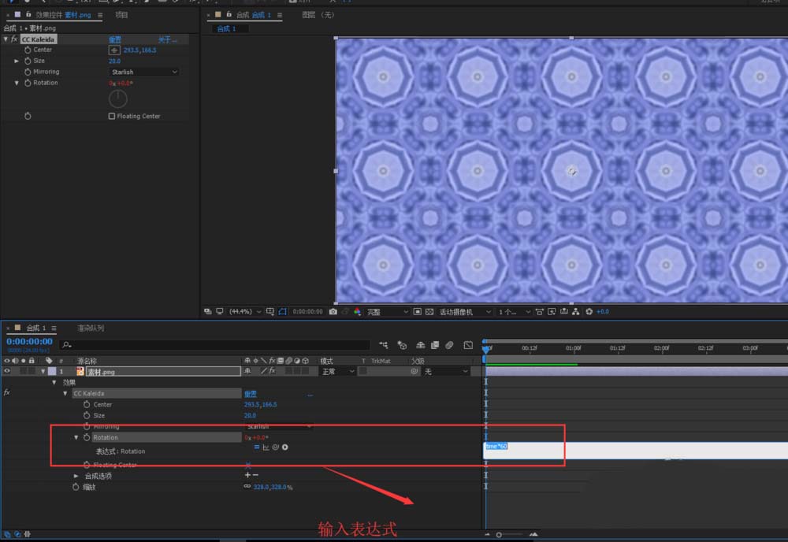Viewport: 788px width, 542px height.
Task: Open the expression language menu arrow icon
Action: click(285, 447)
